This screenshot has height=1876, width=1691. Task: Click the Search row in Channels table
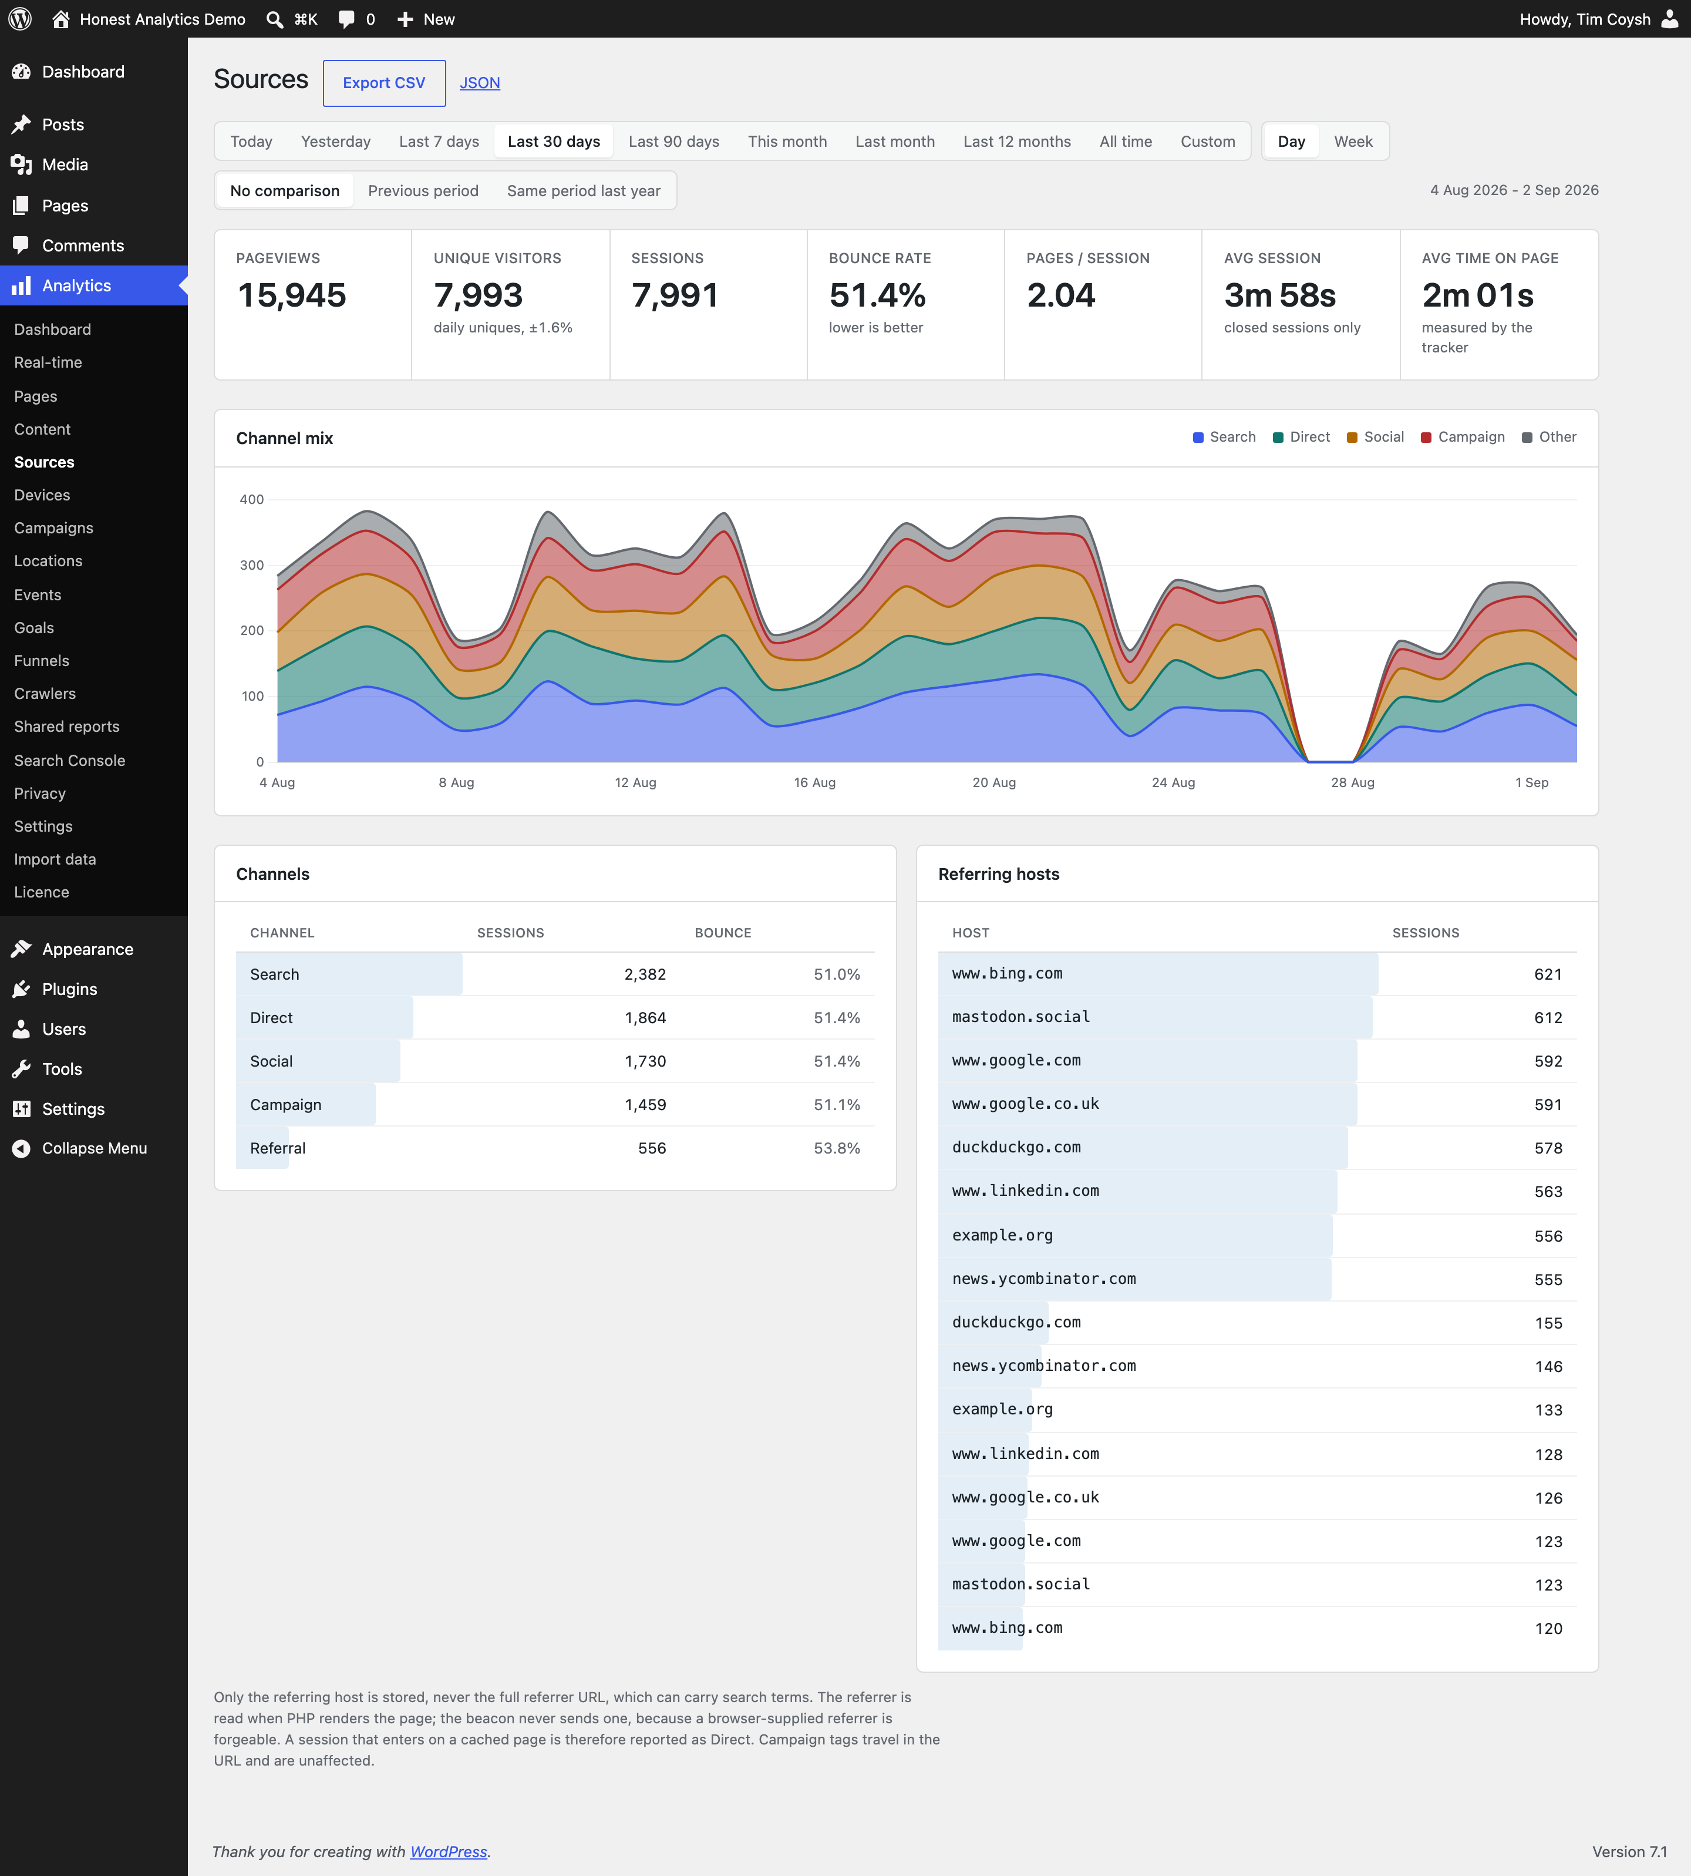click(555, 974)
